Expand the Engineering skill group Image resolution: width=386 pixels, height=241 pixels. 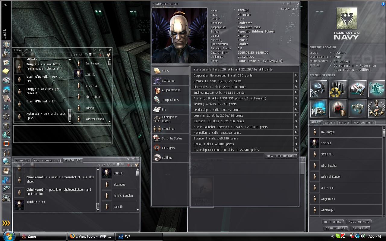tap(296, 92)
